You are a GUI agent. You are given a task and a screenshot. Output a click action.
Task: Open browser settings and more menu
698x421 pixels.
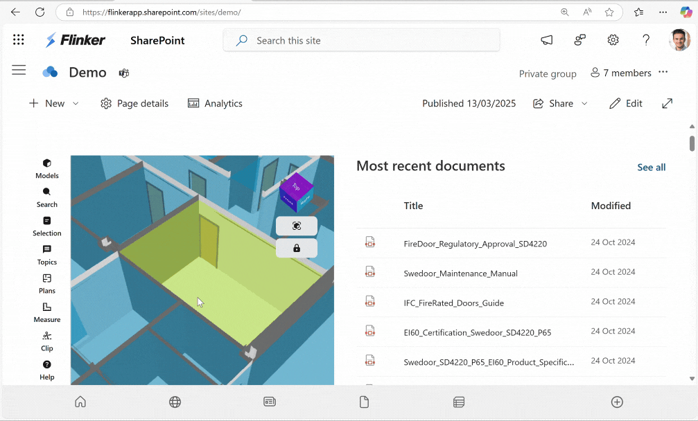663,12
